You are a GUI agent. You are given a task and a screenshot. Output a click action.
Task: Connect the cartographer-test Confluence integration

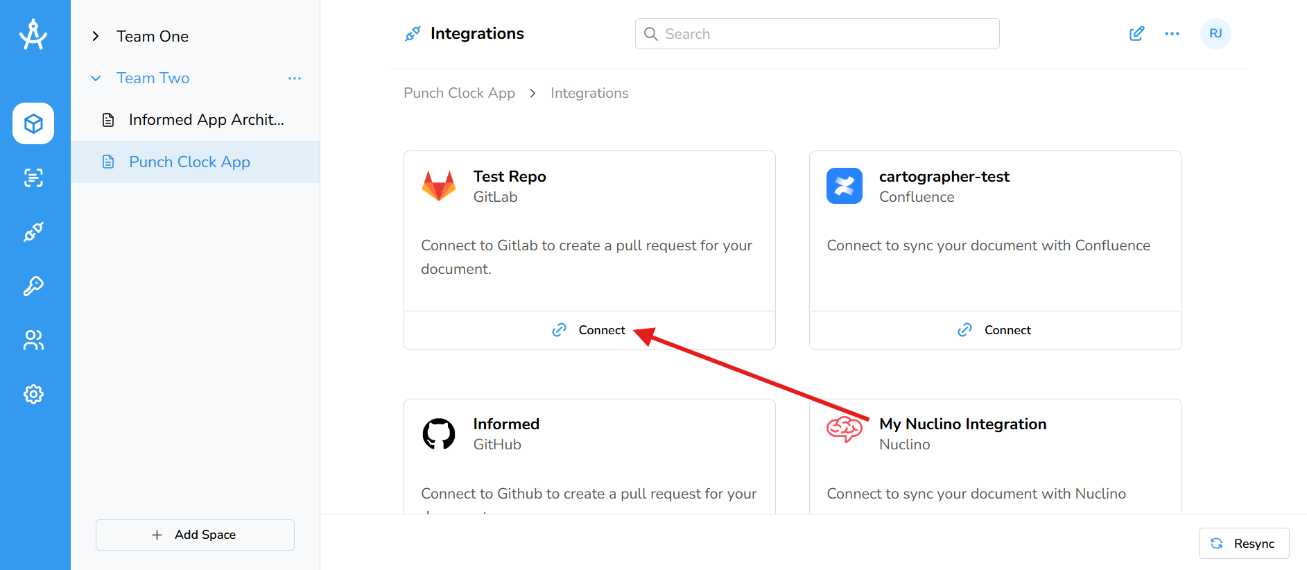point(995,330)
